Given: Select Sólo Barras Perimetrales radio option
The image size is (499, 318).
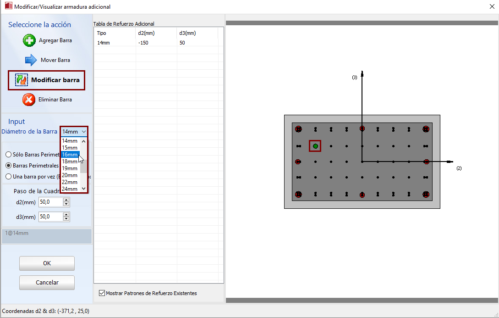Looking at the screenshot, I should tap(9, 155).
